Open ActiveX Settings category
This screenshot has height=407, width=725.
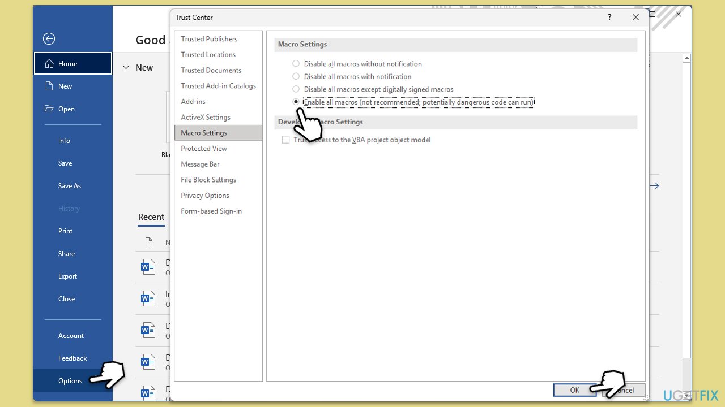218,117
